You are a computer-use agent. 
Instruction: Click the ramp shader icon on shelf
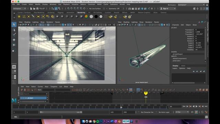pyautogui.click(x=86, y=17)
